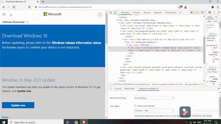Open the Microsoft site hamburger menu
Screen dimensions: 221x124
coord(4,14)
